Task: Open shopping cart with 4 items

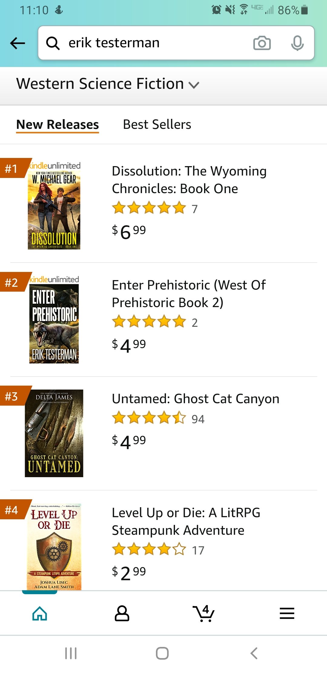Action: (x=204, y=614)
